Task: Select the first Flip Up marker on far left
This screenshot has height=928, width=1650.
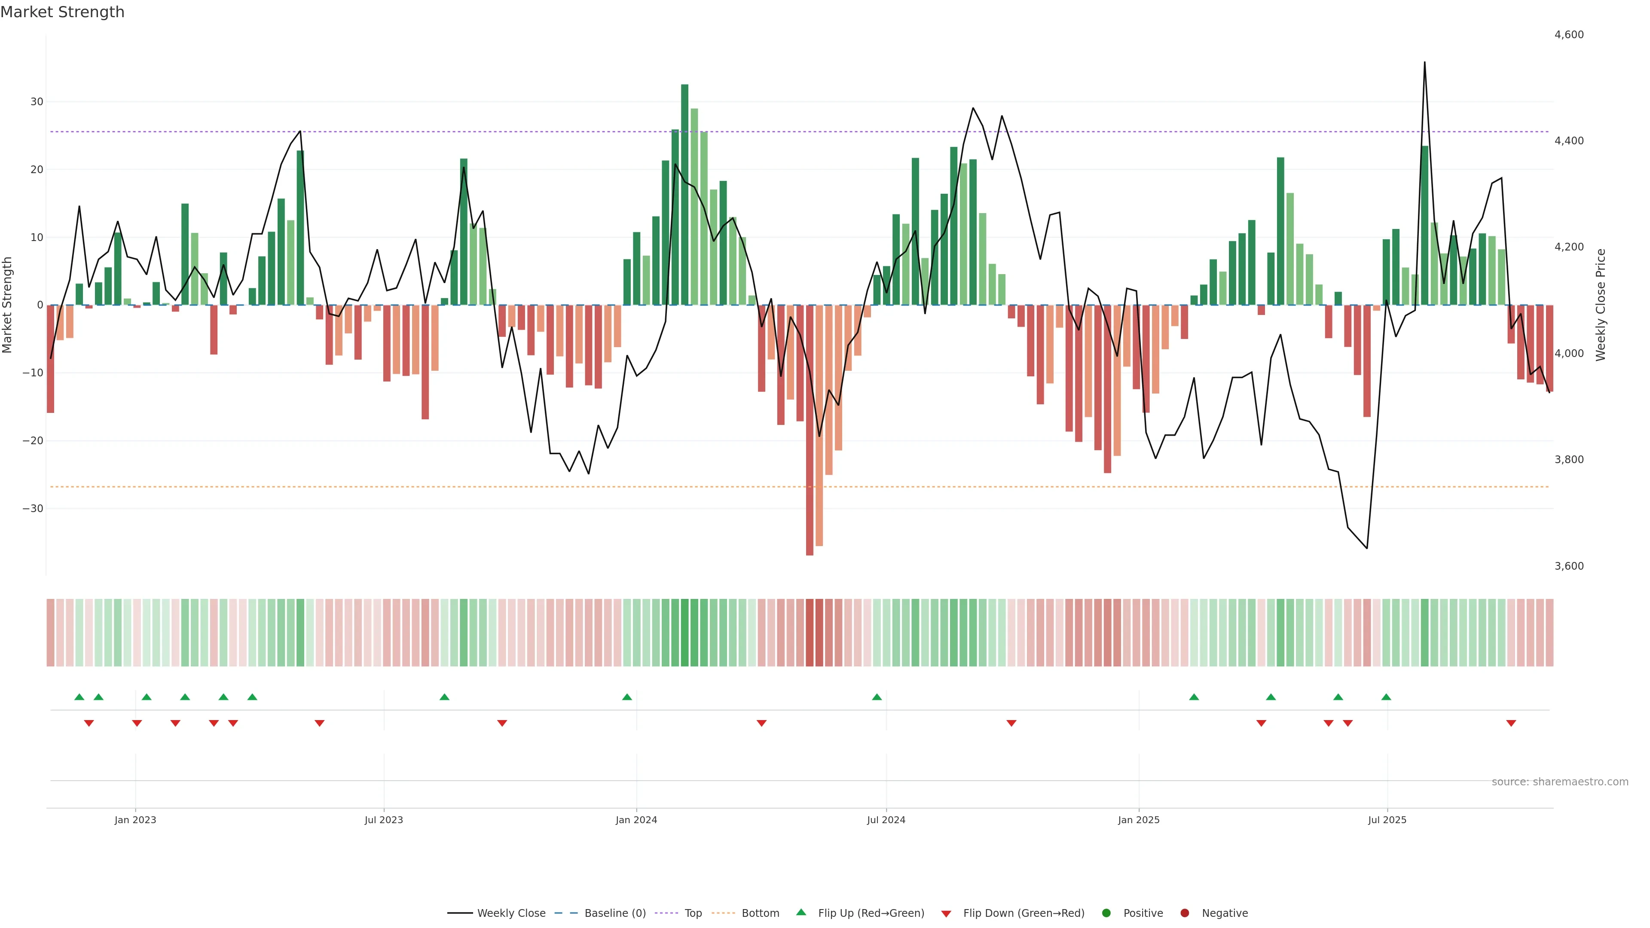Action: [79, 697]
